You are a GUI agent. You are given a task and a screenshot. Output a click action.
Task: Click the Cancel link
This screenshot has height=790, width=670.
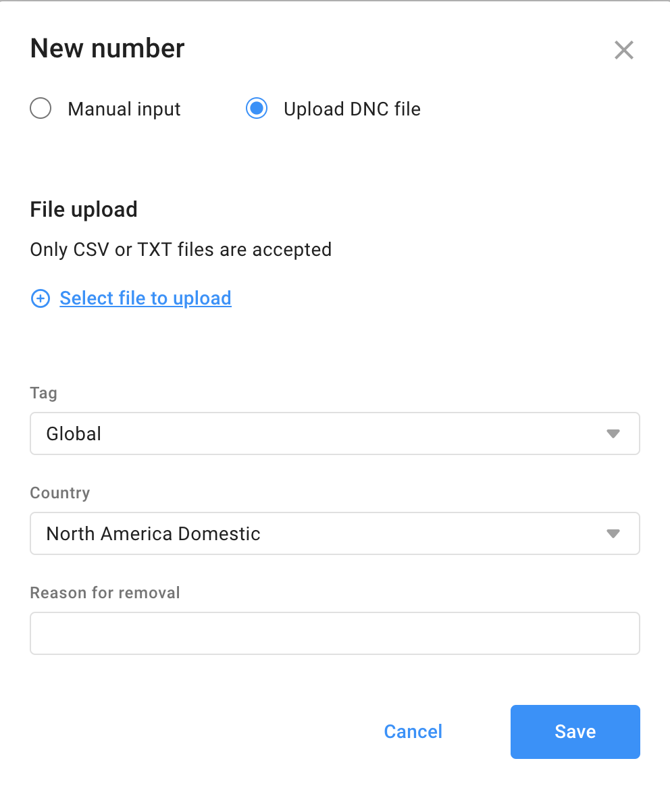(413, 731)
